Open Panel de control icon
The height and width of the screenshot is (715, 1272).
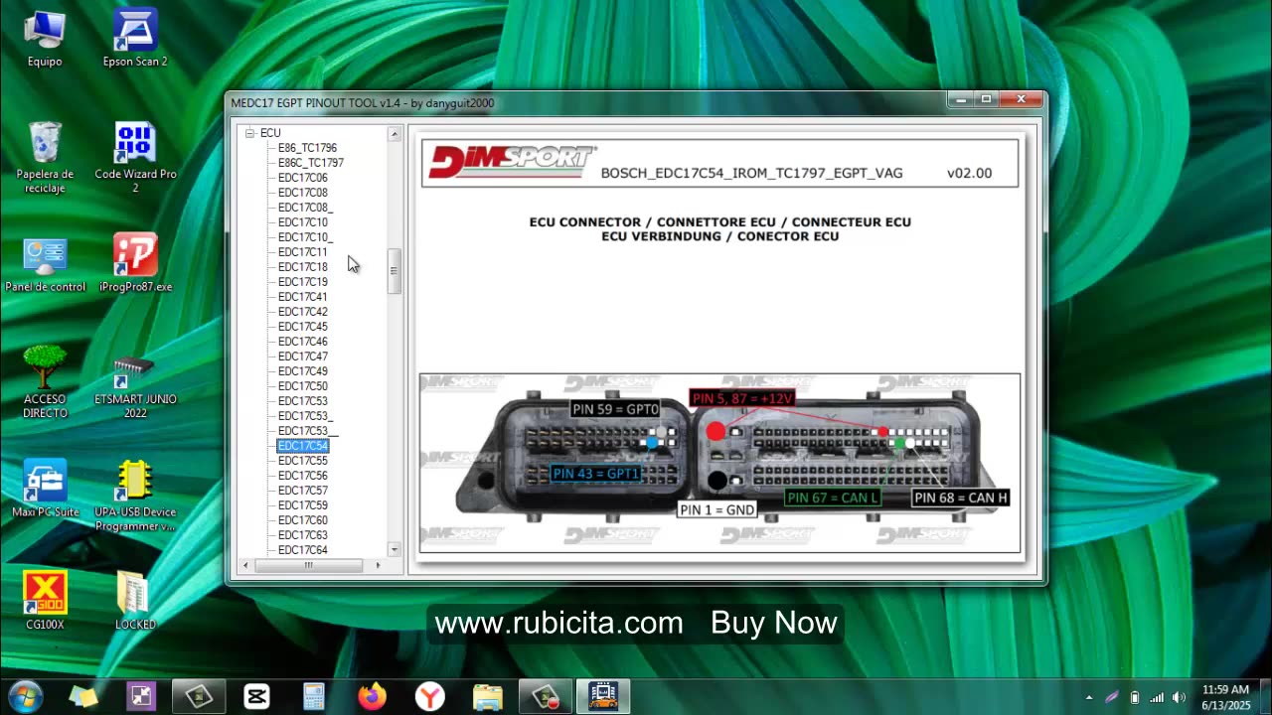(45, 264)
